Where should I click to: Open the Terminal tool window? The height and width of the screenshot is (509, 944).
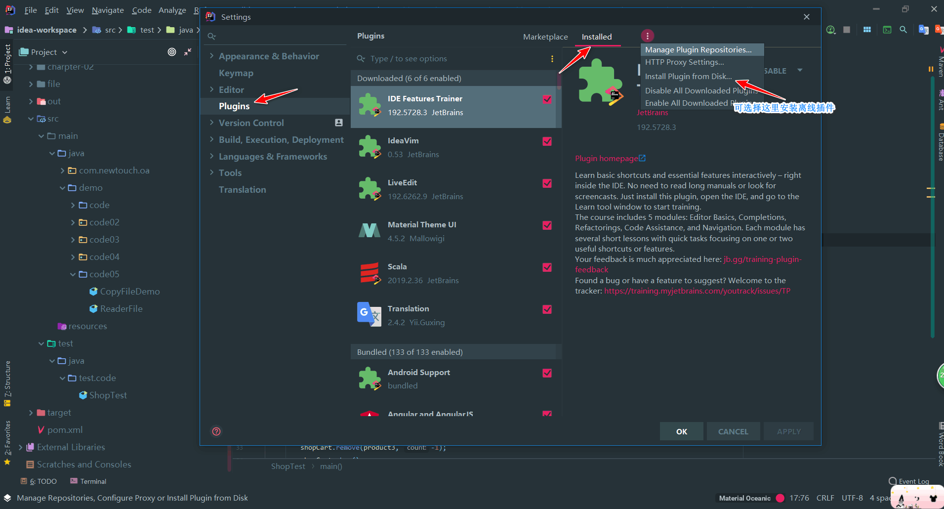(x=88, y=481)
